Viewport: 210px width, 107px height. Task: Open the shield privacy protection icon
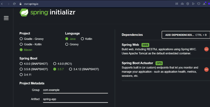[188, 4]
